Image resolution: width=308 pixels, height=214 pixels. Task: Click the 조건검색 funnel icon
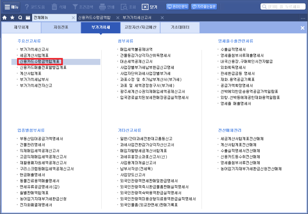tap(75, 7)
